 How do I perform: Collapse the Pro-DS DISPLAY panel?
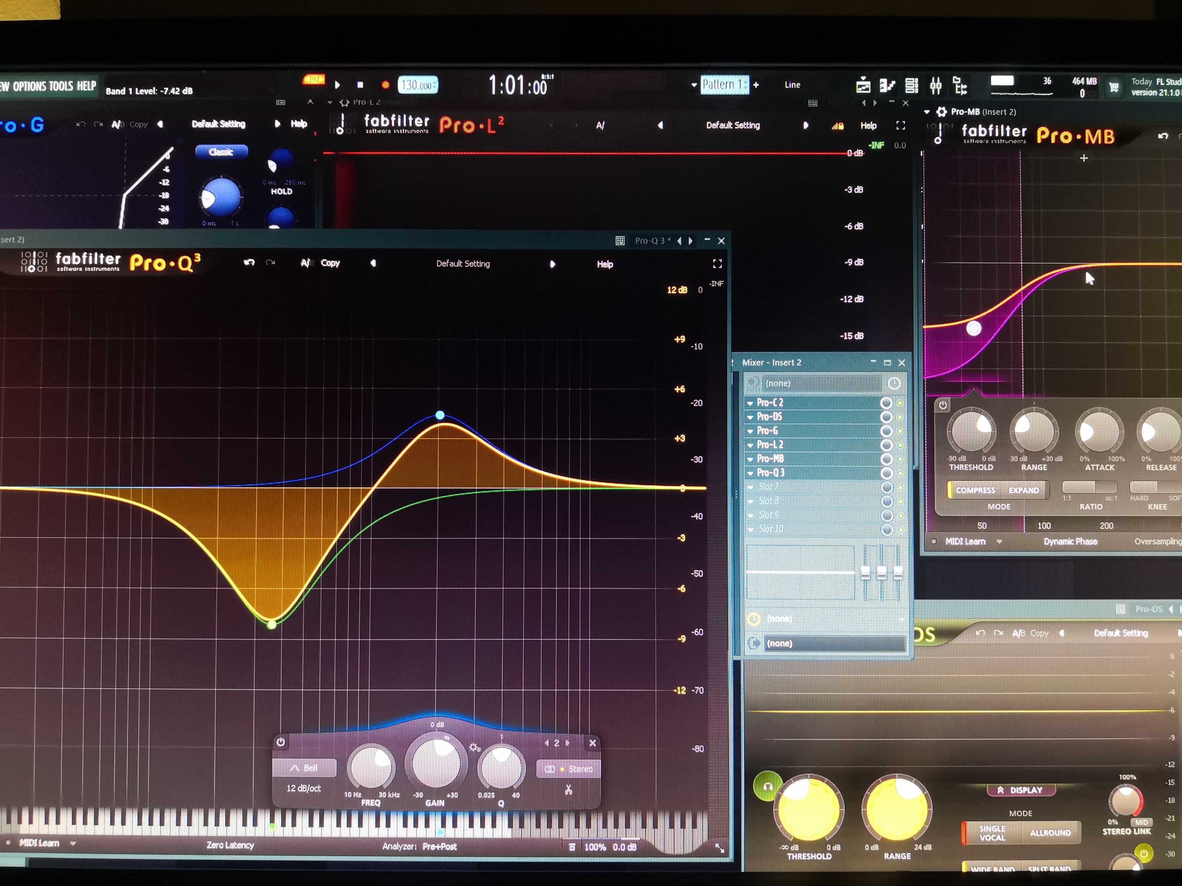click(x=1021, y=790)
